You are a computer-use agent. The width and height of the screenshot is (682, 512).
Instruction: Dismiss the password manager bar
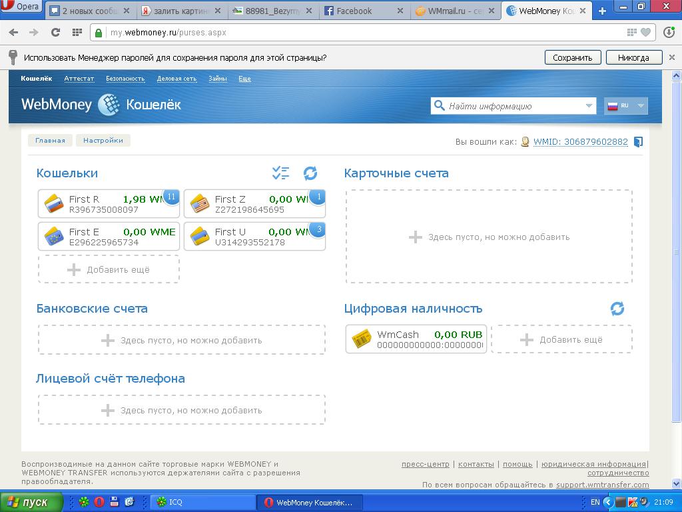pos(671,57)
